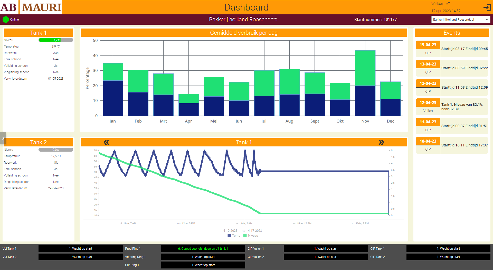Open the customer selection dropdown
Image resolution: width=493 pixels, height=270 pixels.
(x=461, y=20)
